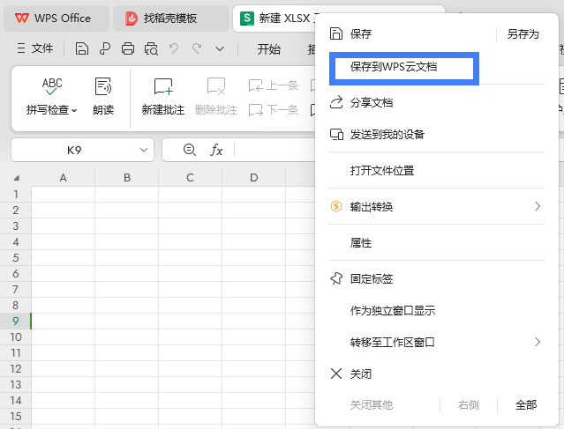
Task: Click the undo arrow icon
Action: (x=174, y=48)
